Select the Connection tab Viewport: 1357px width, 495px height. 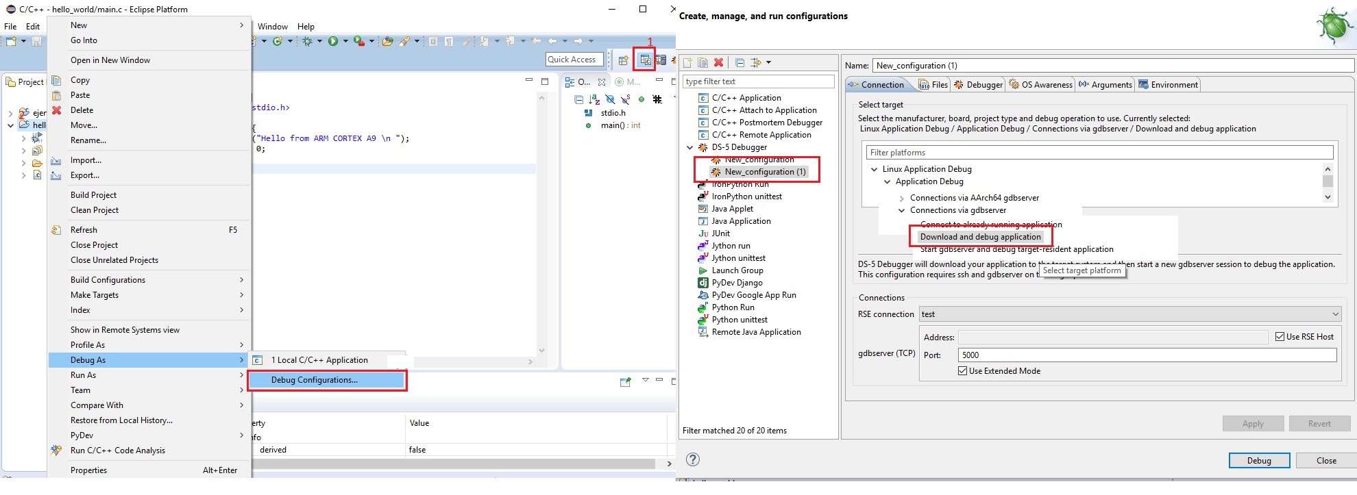[876, 85]
